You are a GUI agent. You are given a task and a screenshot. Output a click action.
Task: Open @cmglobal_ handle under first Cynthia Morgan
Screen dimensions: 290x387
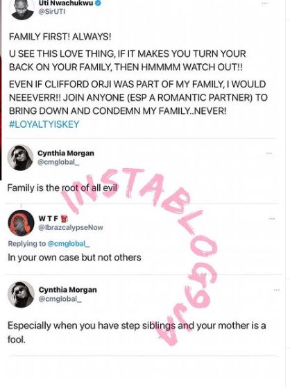[x=58, y=162]
